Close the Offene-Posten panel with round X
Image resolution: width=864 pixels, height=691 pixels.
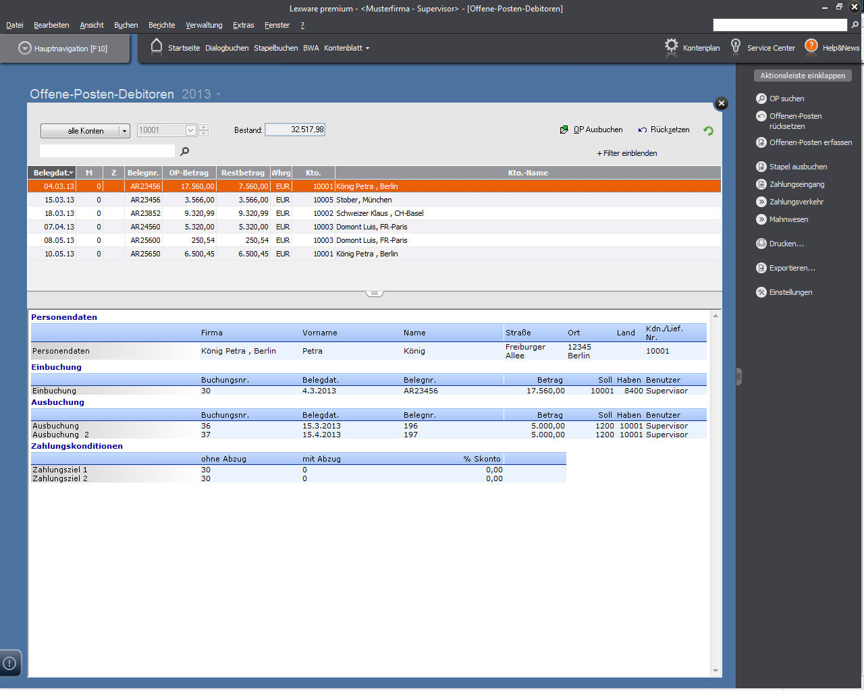tap(722, 103)
